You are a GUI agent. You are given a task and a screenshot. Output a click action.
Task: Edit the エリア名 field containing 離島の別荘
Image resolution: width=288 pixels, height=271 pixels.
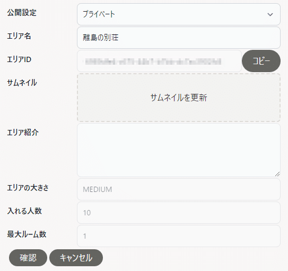[179, 38]
